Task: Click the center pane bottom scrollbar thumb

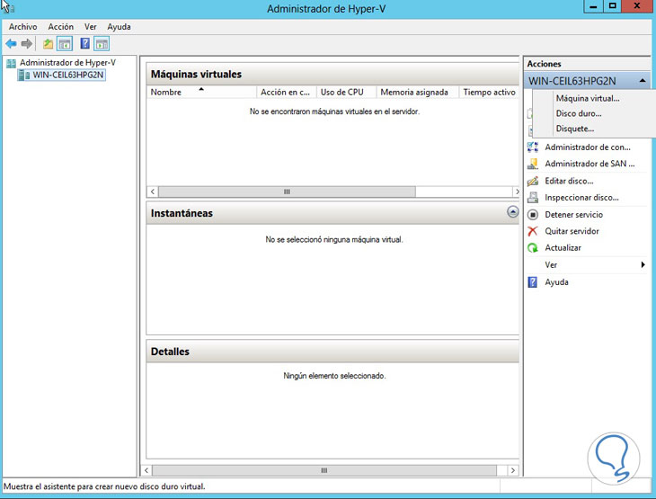Action: (x=324, y=470)
